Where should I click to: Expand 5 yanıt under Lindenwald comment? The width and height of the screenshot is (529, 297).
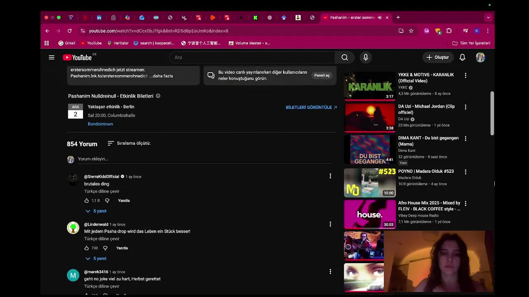[96, 258]
